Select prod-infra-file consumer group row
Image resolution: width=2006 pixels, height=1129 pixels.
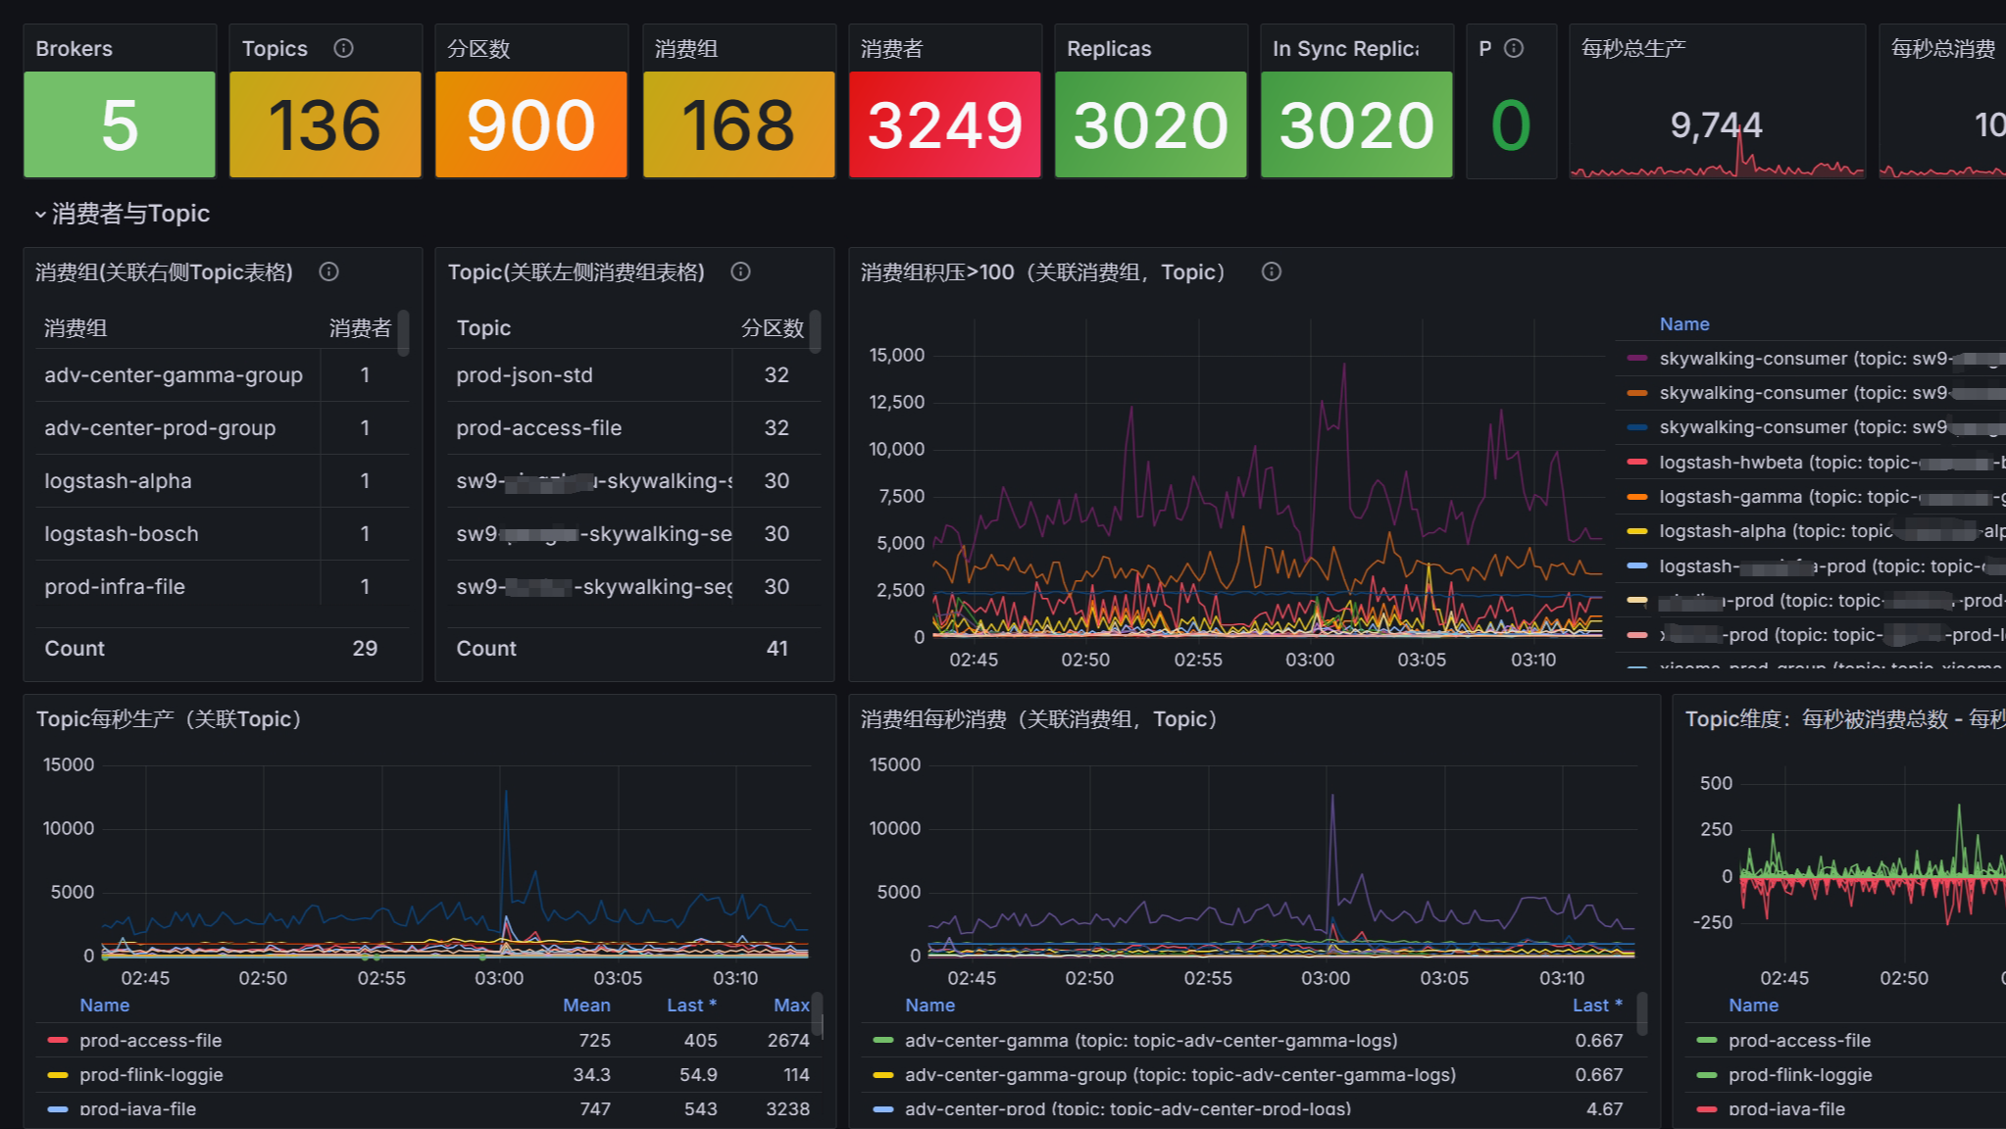[223, 587]
